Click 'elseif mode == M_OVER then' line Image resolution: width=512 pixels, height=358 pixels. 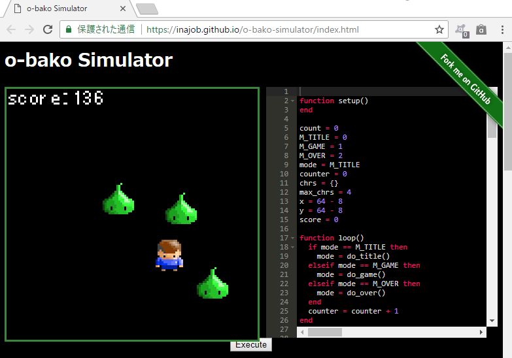(x=364, y=284)
